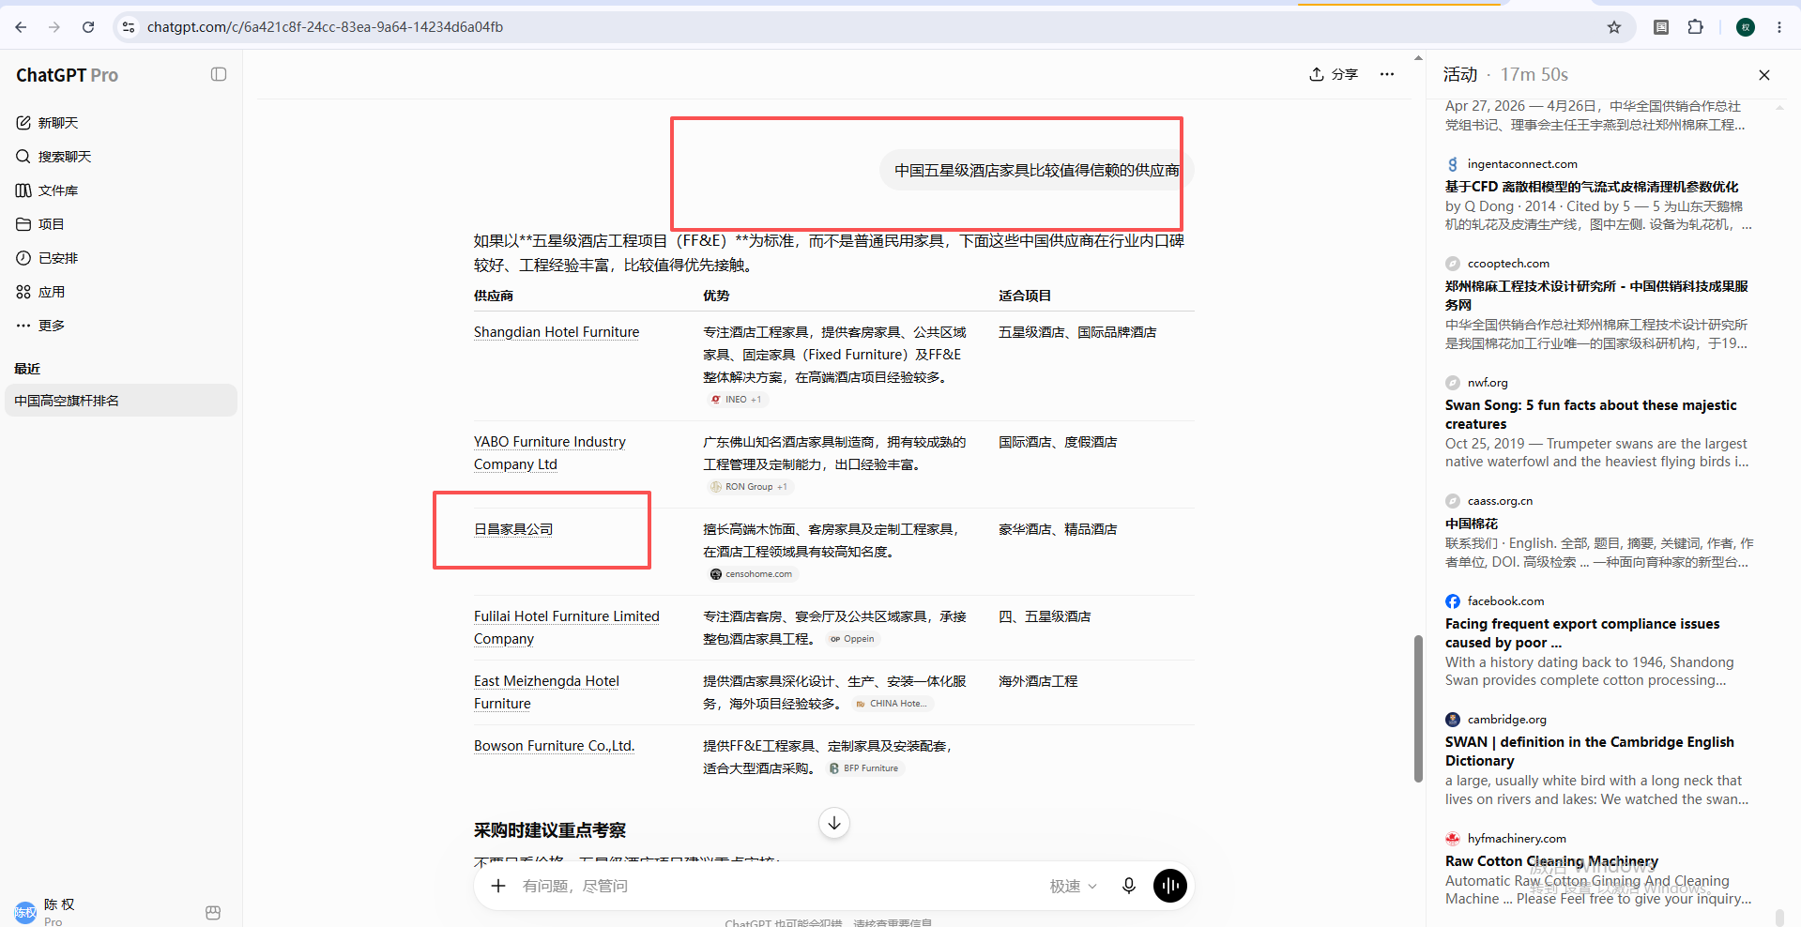This screenshot has height=927, width=1801.
Task: Click the table header 适合项目
Action: tap(1025, 296)
